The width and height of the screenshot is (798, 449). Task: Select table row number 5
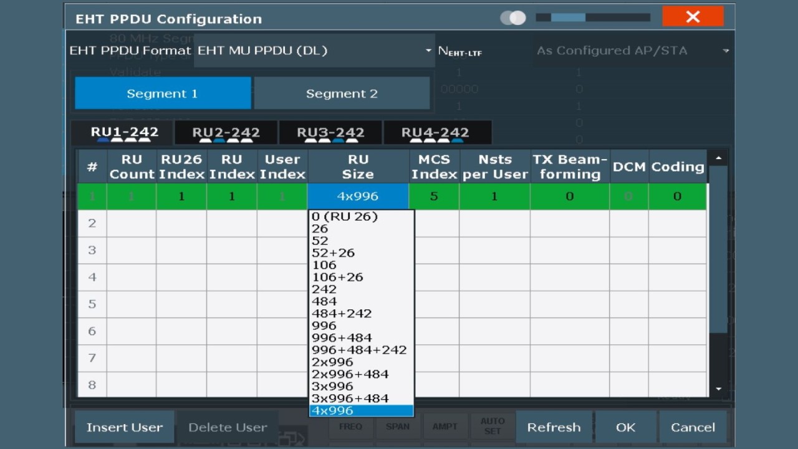tap(92, 304)
